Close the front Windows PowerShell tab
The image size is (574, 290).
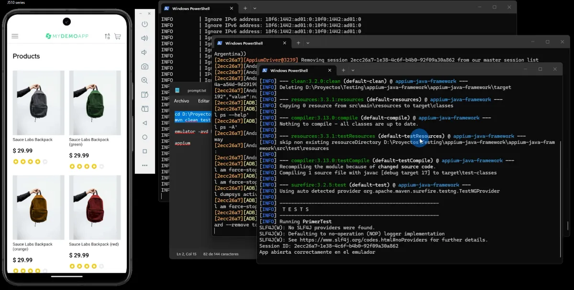point(330,70)
